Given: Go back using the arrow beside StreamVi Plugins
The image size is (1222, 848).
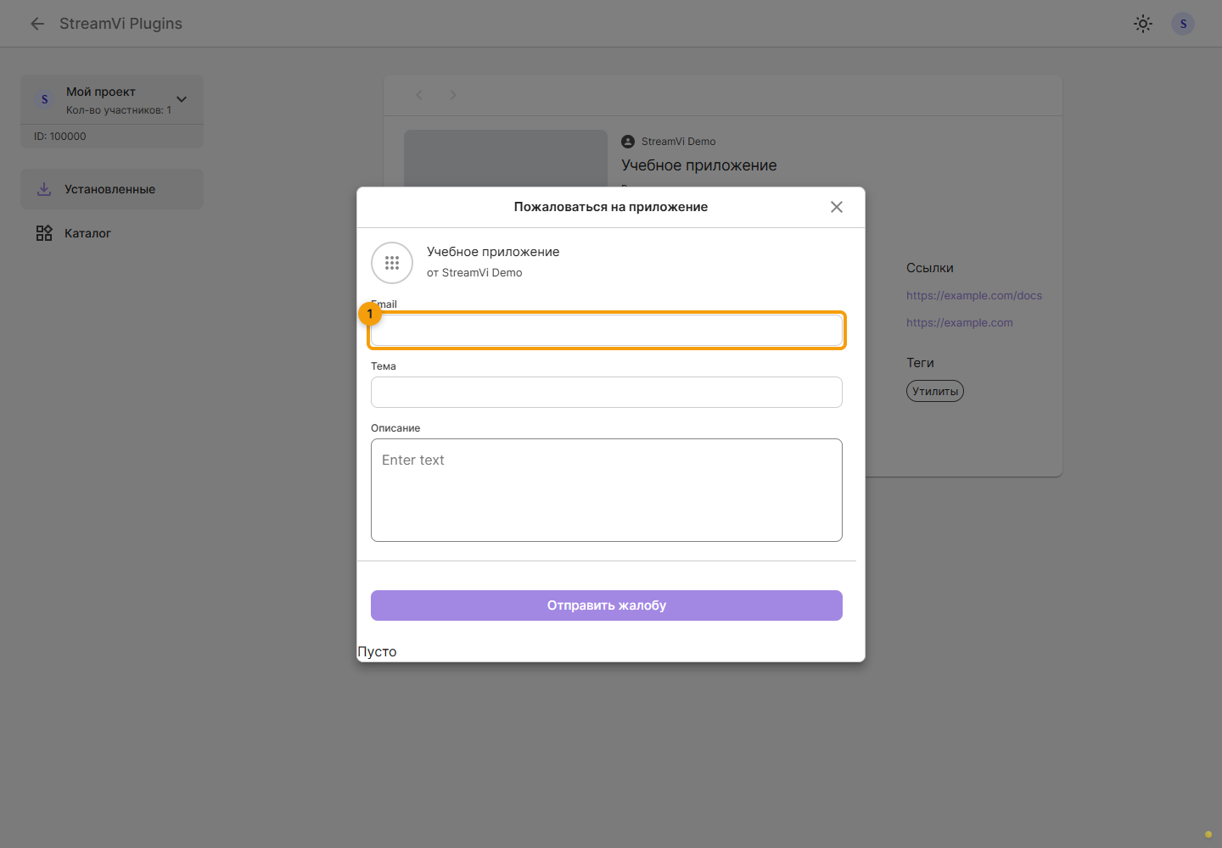Looking at the screenshot, I should (x=37, y=24).
